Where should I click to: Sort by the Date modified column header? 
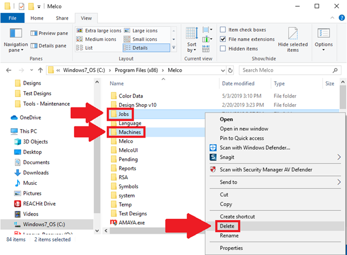coord(238,84)
